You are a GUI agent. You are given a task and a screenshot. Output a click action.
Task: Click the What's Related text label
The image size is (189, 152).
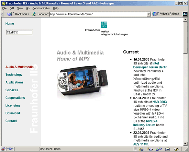(169, 14)
